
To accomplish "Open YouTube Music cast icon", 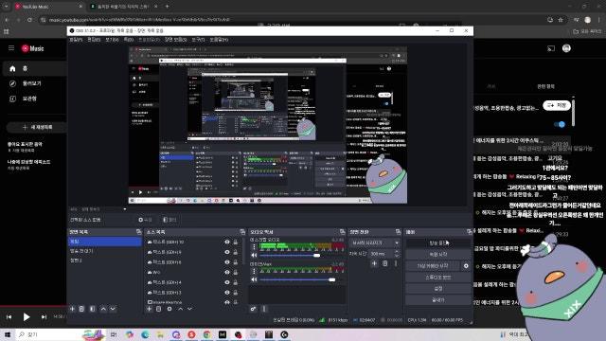I will pyautogui.click(x=551, y=48).
